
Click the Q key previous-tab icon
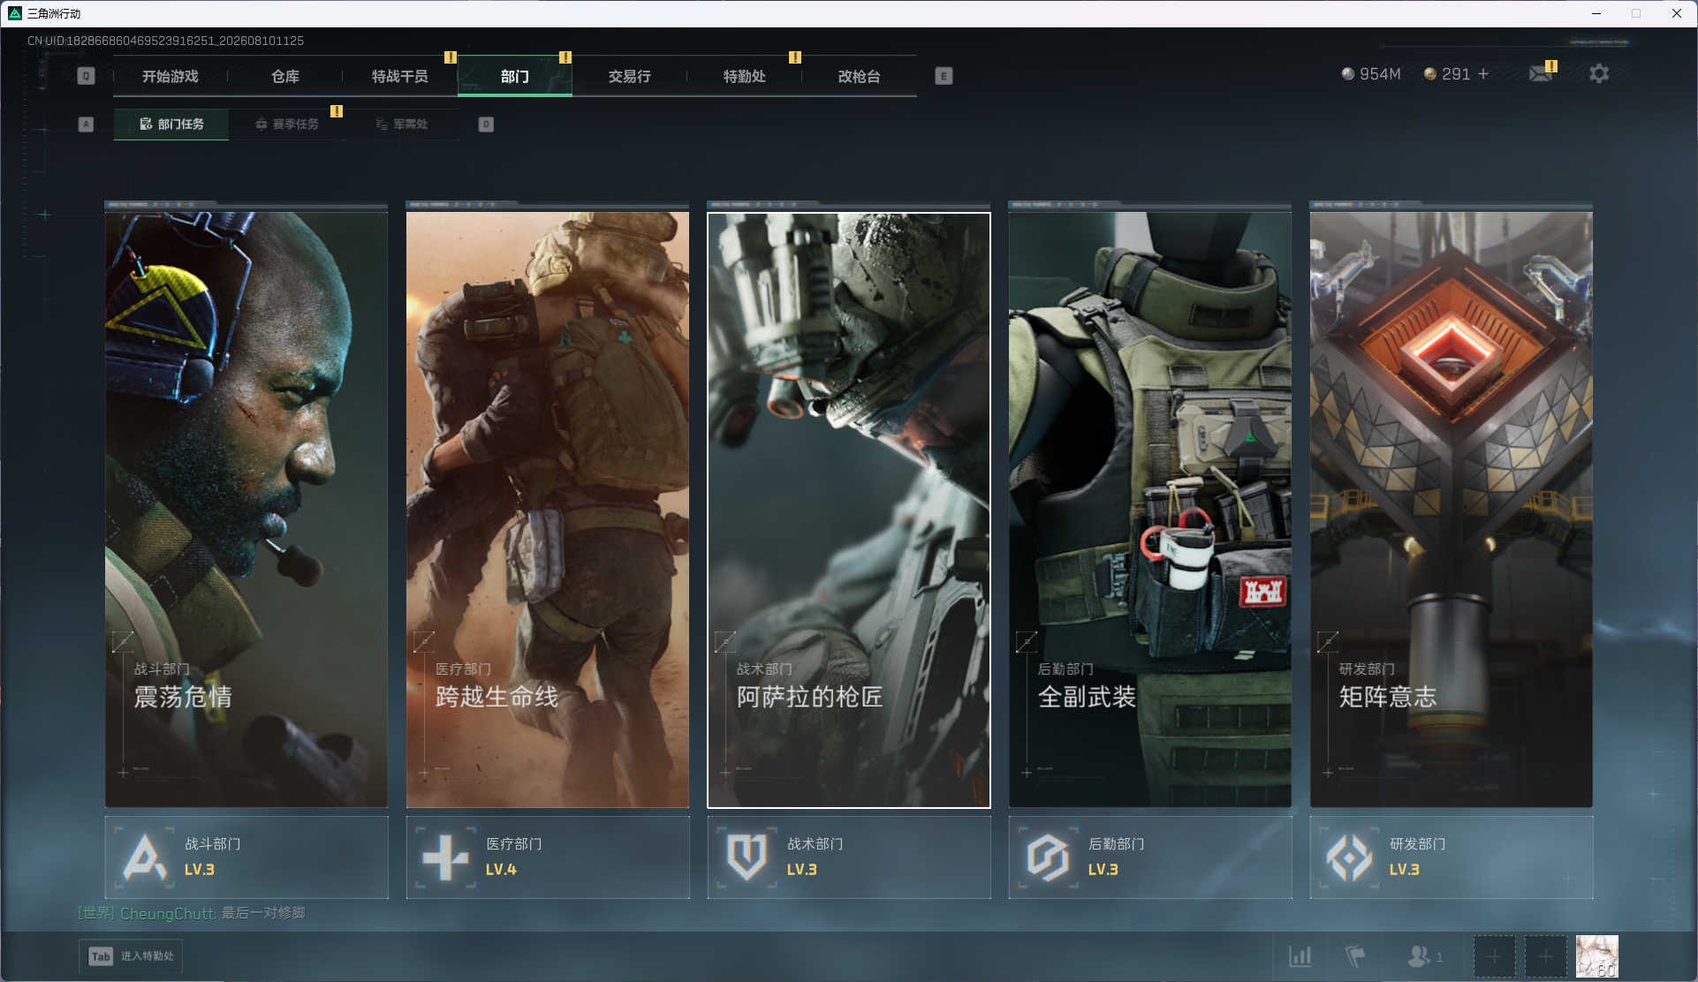(86, 76)
